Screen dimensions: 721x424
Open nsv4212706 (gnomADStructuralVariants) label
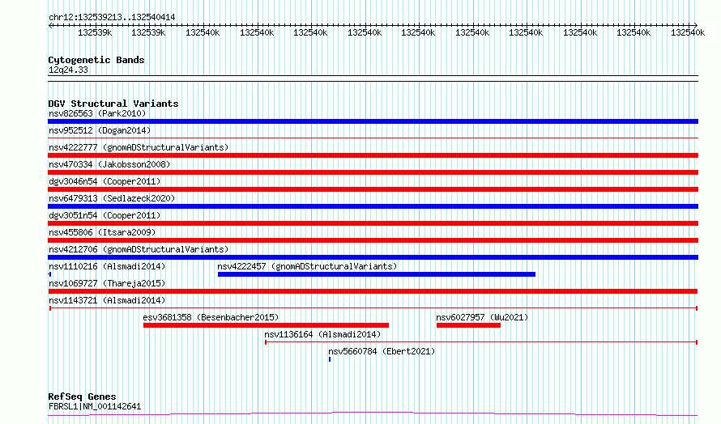coord(139,249)
